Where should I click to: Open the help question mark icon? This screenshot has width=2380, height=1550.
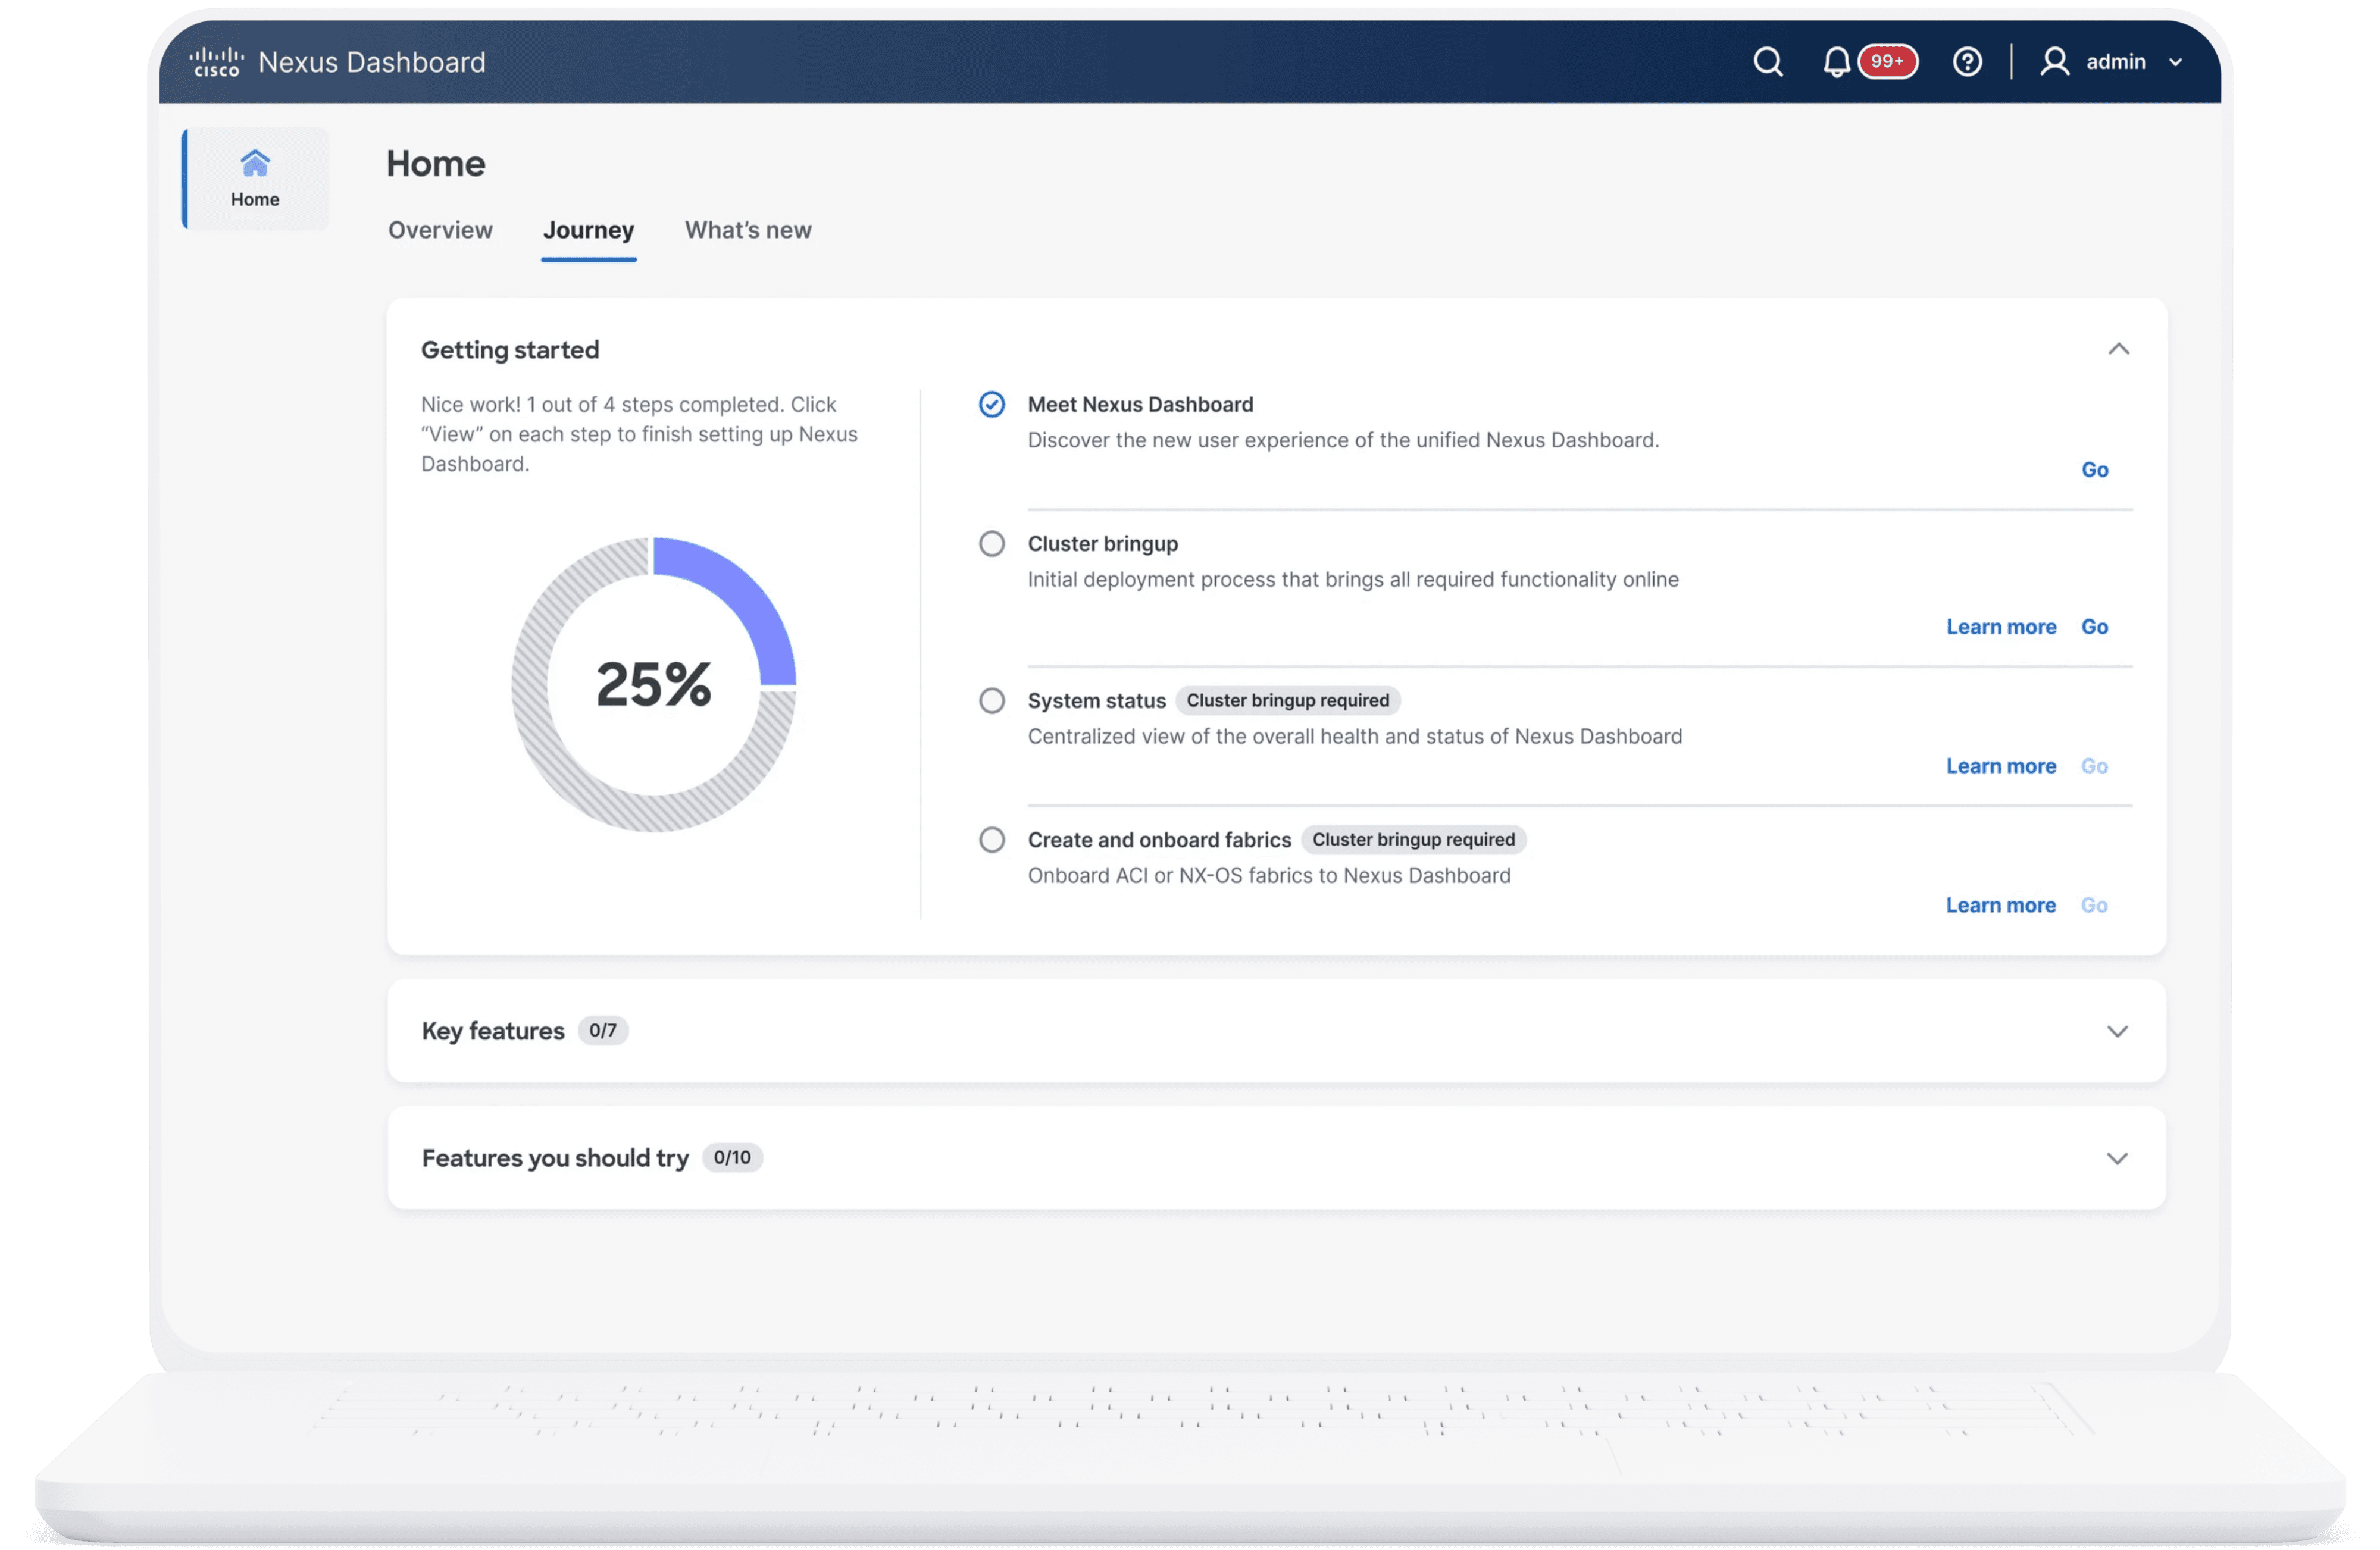click(x=1967, y=62)
